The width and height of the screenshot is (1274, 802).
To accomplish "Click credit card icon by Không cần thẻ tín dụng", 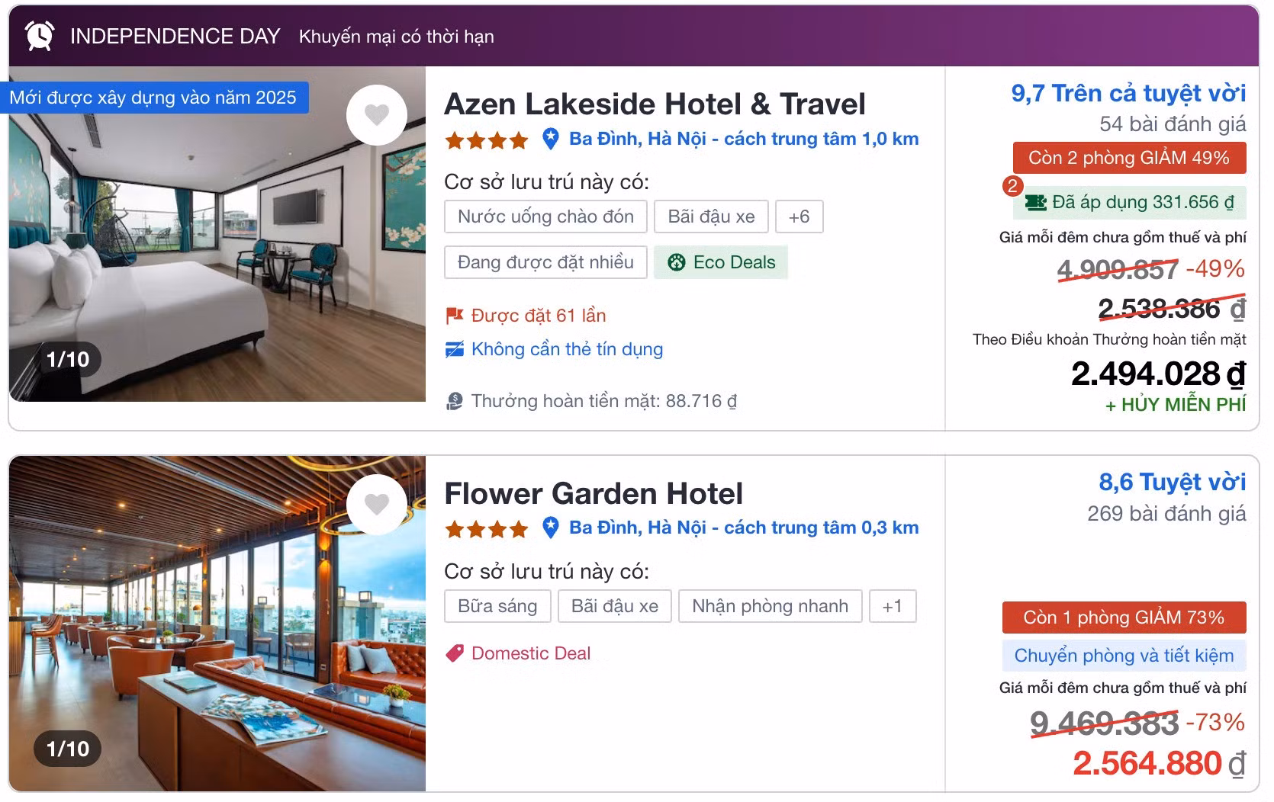I will click(455, 349).
